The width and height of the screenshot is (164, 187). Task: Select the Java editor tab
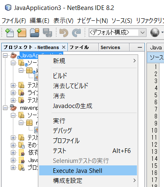pyautogui.click(x=156, y=47)
